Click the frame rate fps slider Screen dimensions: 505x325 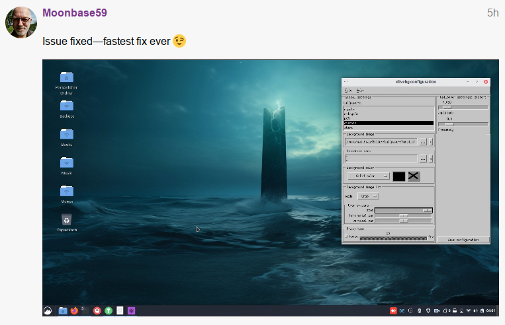click(x=393, y=238)
